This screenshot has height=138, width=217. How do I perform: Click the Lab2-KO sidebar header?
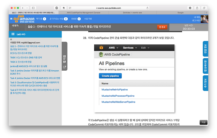[x=35, y=34]
